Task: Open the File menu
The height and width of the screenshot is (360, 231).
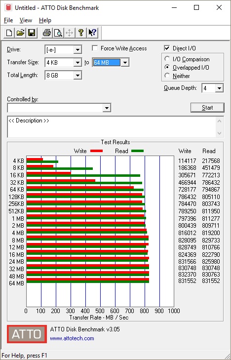Action: pos(8,20)
